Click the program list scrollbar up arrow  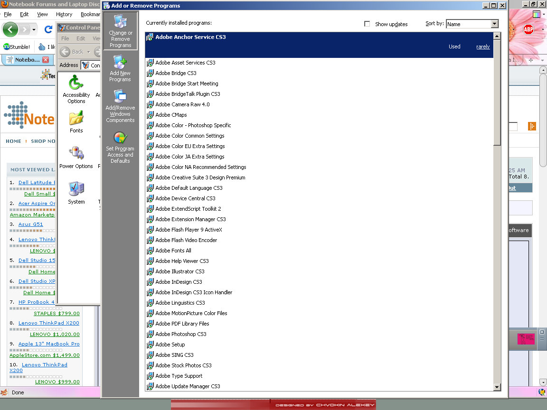tap(497, 36)
